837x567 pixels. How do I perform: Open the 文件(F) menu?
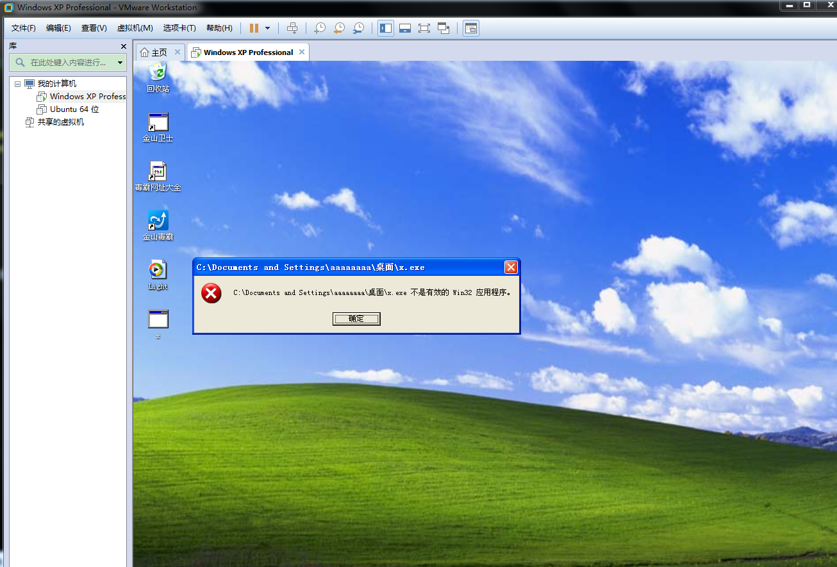[24, 28]
